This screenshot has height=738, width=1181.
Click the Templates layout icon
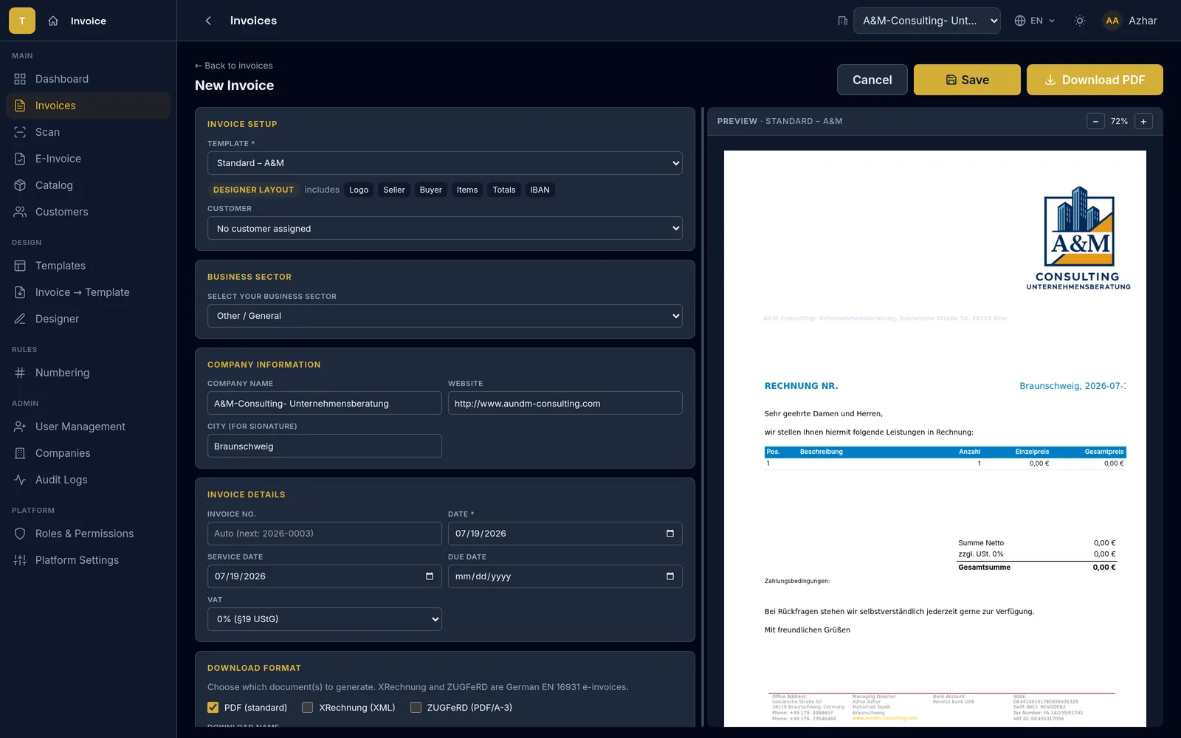coord(20,266)
